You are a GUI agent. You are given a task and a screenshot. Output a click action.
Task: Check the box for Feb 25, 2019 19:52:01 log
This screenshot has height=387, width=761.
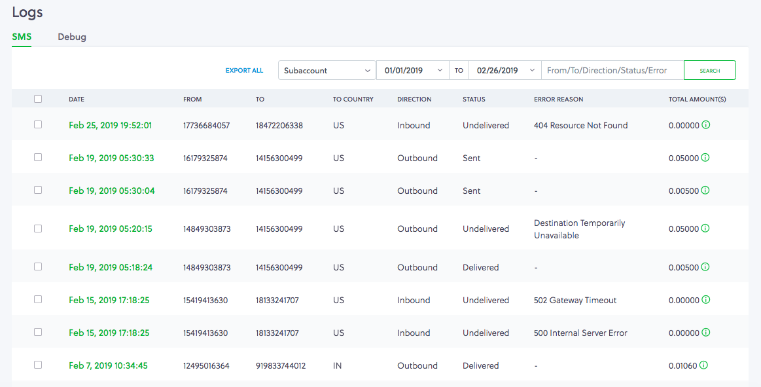[x=38, y=124]
